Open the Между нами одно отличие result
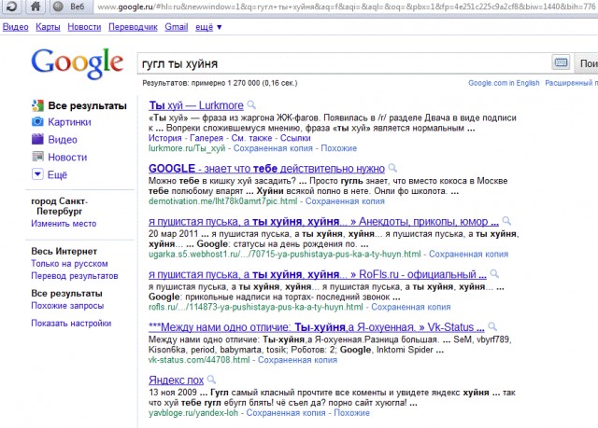This screenshot has width=598, height=428. [317, 326]
